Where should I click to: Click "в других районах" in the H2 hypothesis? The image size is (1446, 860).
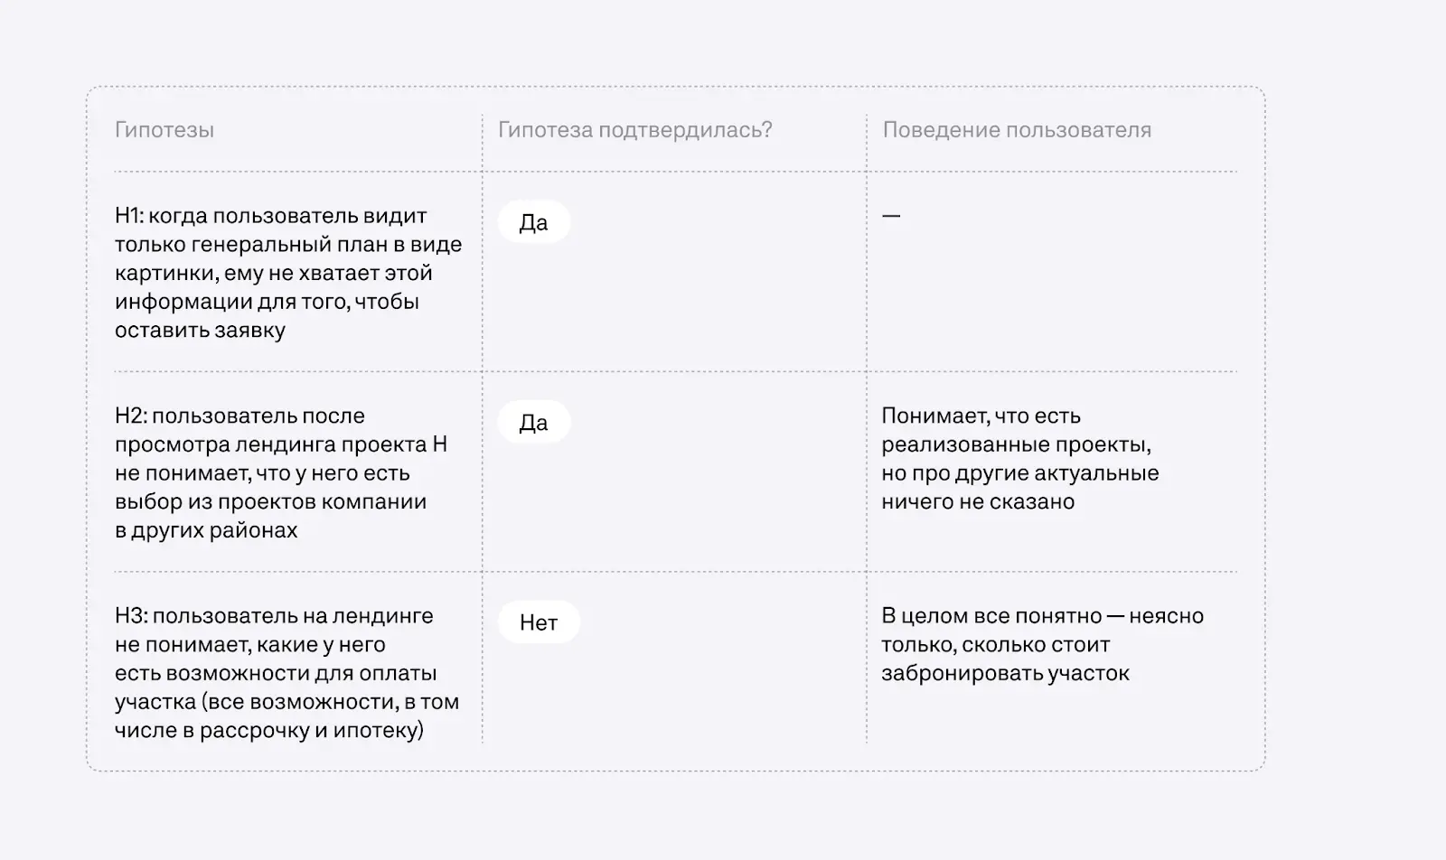206,530
